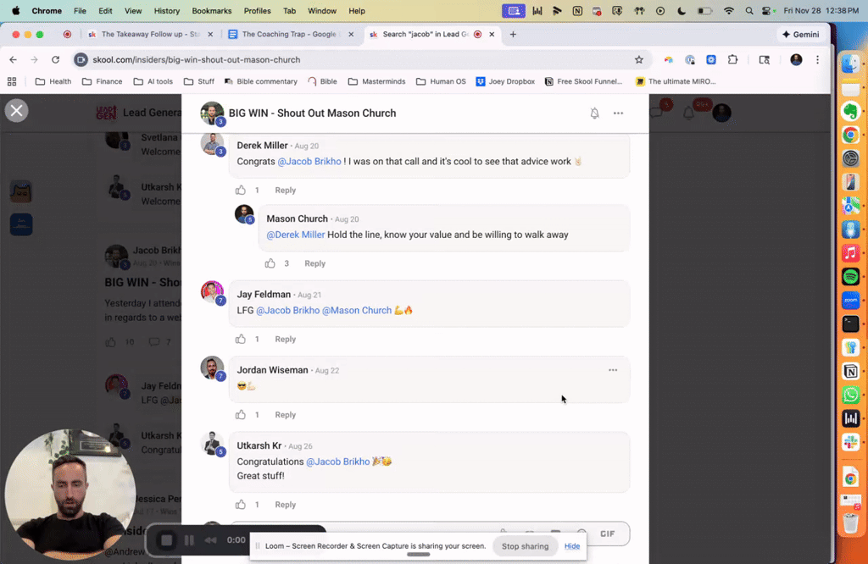Open Derek Miller's profile name

[263, 146]
